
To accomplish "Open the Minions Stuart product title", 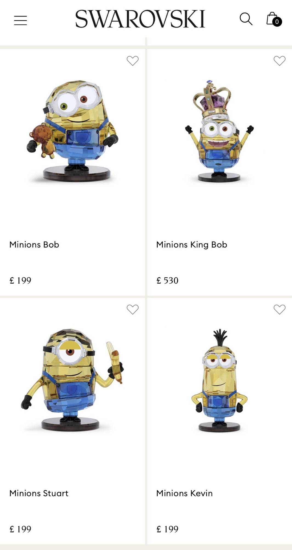I will [x=39, y=493].
